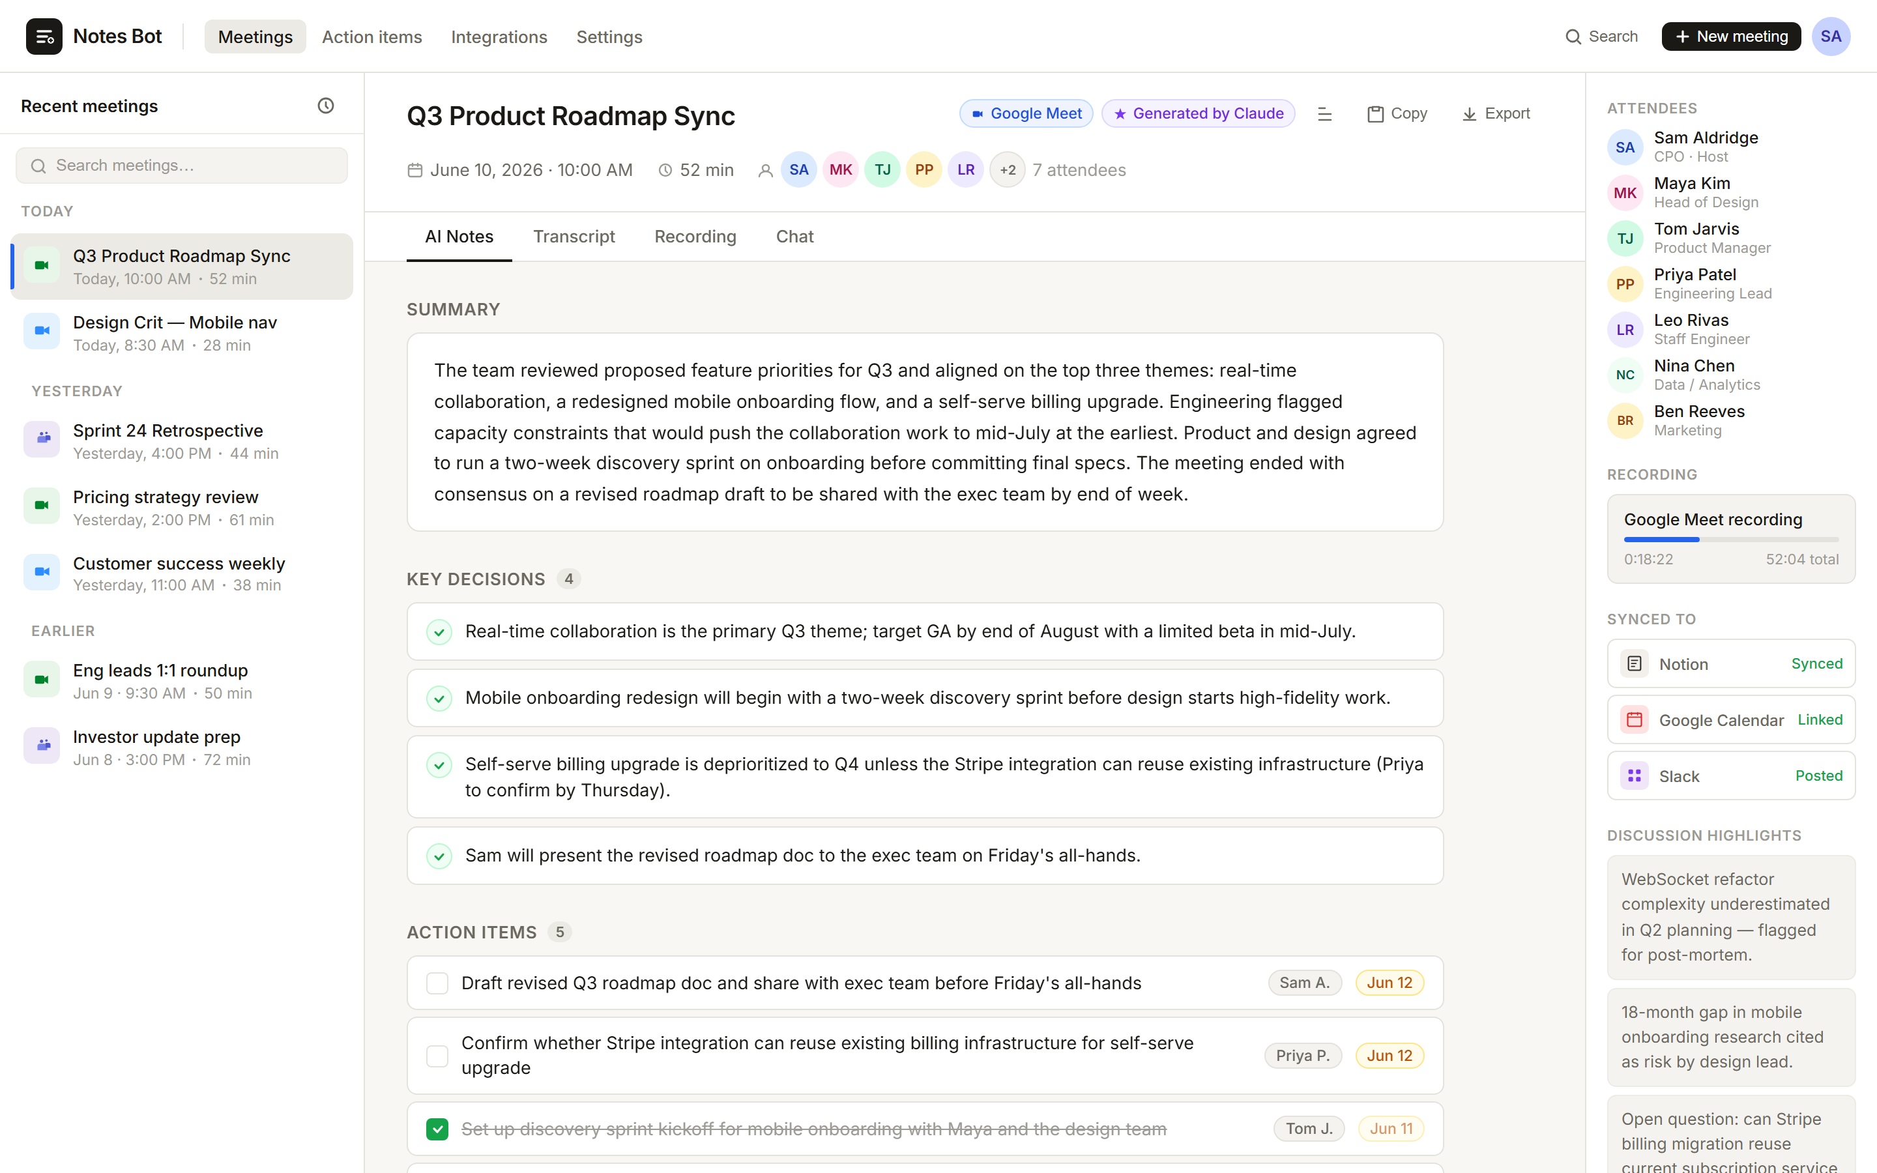
Task: Open Settings in top navigation
Action: pos(609,36)
